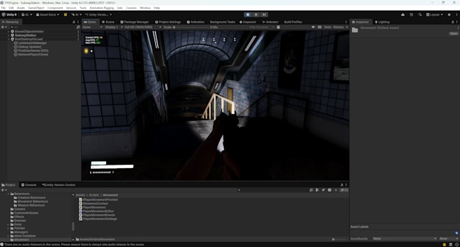The image size is (460, 247).
Task: Open the Display 1 dropdown
Action: point(114,27)
